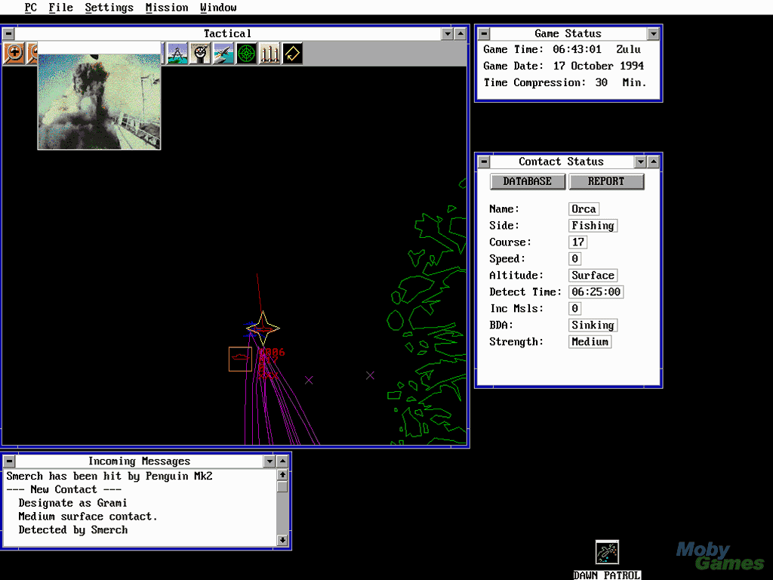Viewport: 773px width, 580px height.
Task: Open Contact Status window control menu
Action: [484, 162]
